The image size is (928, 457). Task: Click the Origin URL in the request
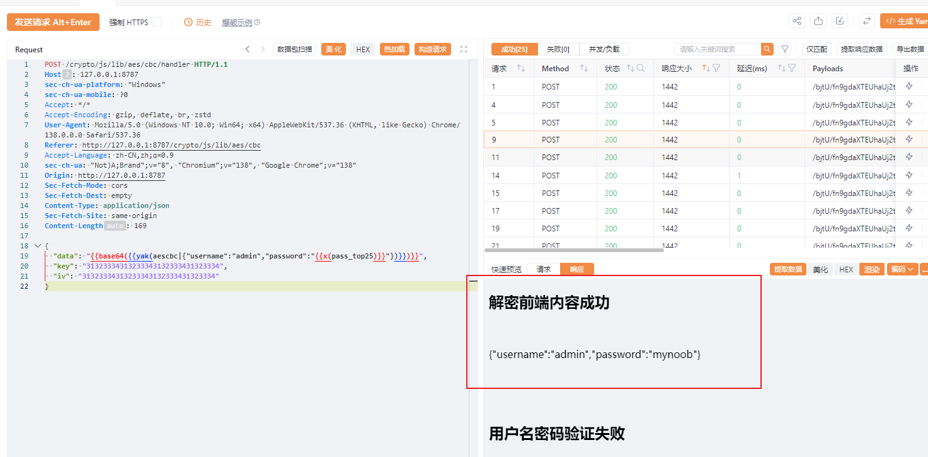[x=121, y=175]
